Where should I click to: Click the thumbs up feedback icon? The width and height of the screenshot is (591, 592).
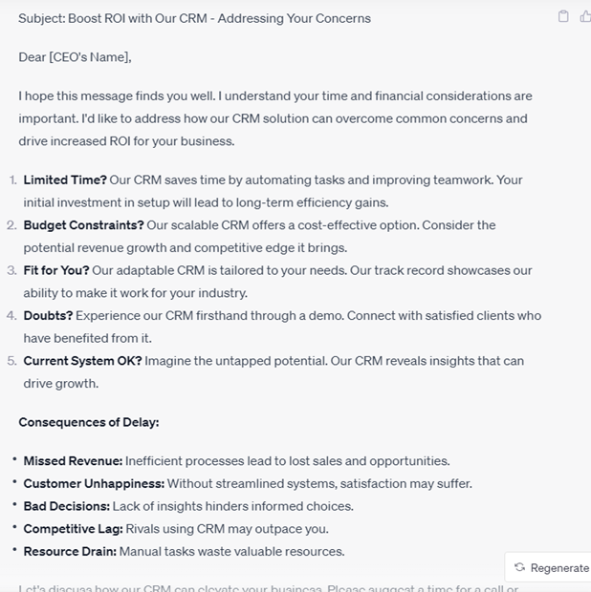coord(585,16)
